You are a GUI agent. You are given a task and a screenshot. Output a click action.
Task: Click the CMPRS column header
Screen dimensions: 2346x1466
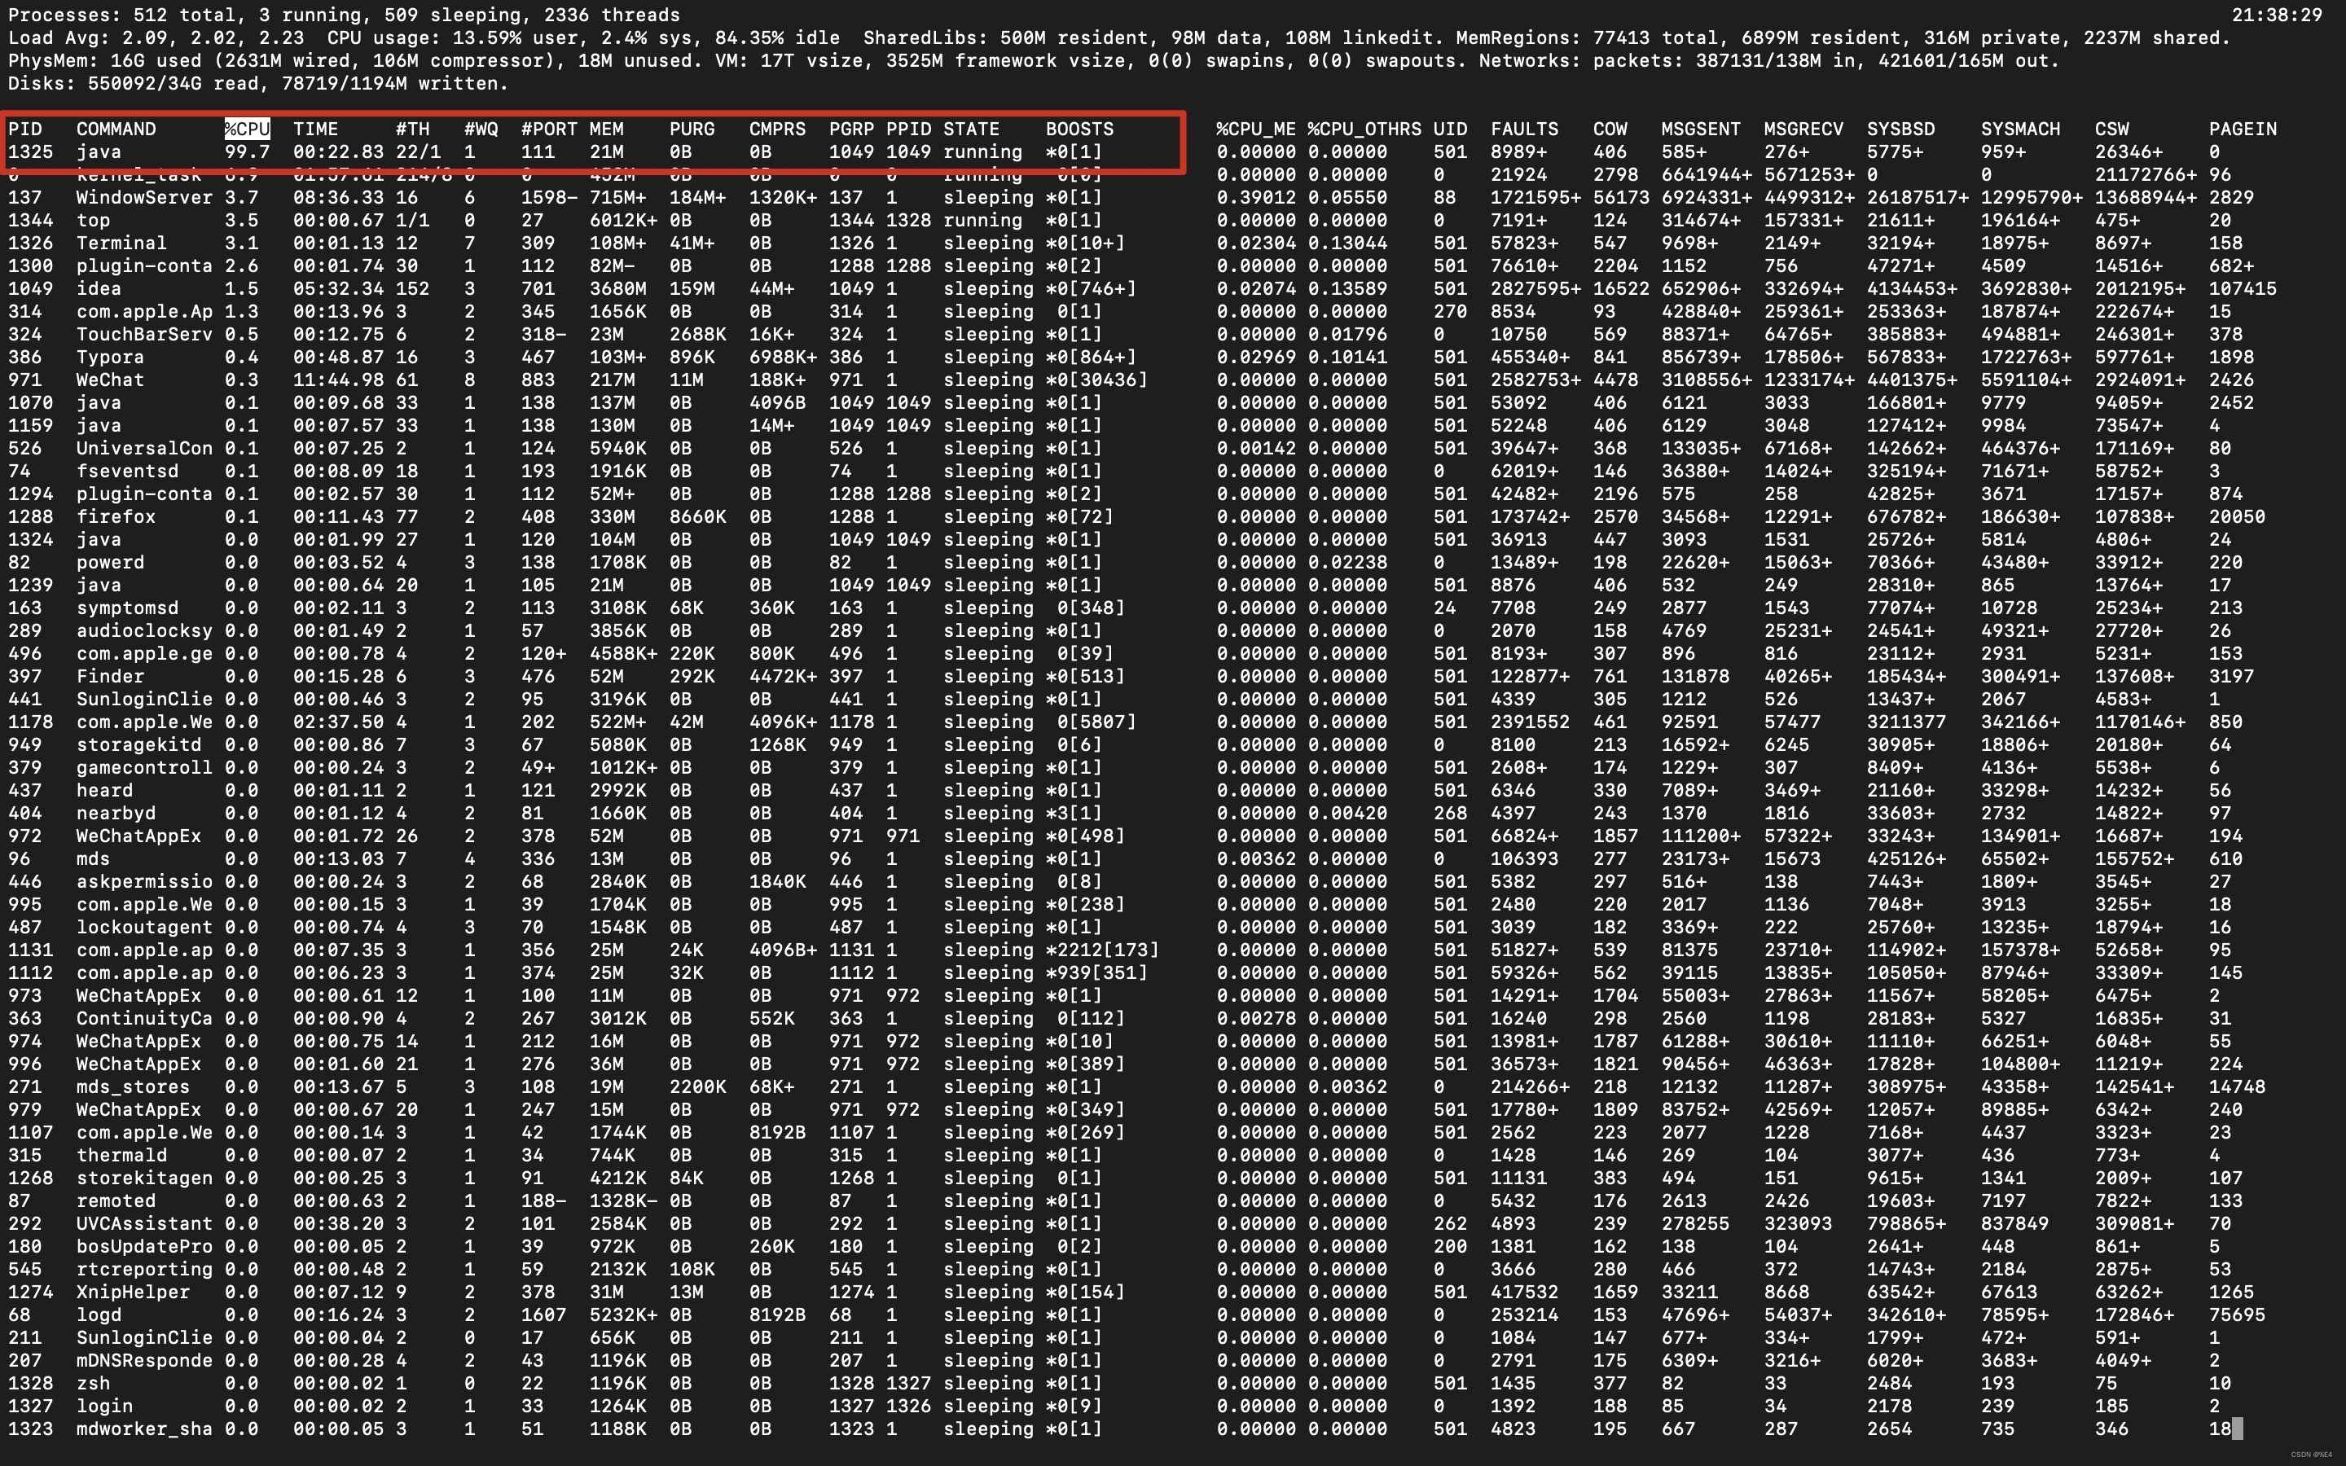click(777, 129)
